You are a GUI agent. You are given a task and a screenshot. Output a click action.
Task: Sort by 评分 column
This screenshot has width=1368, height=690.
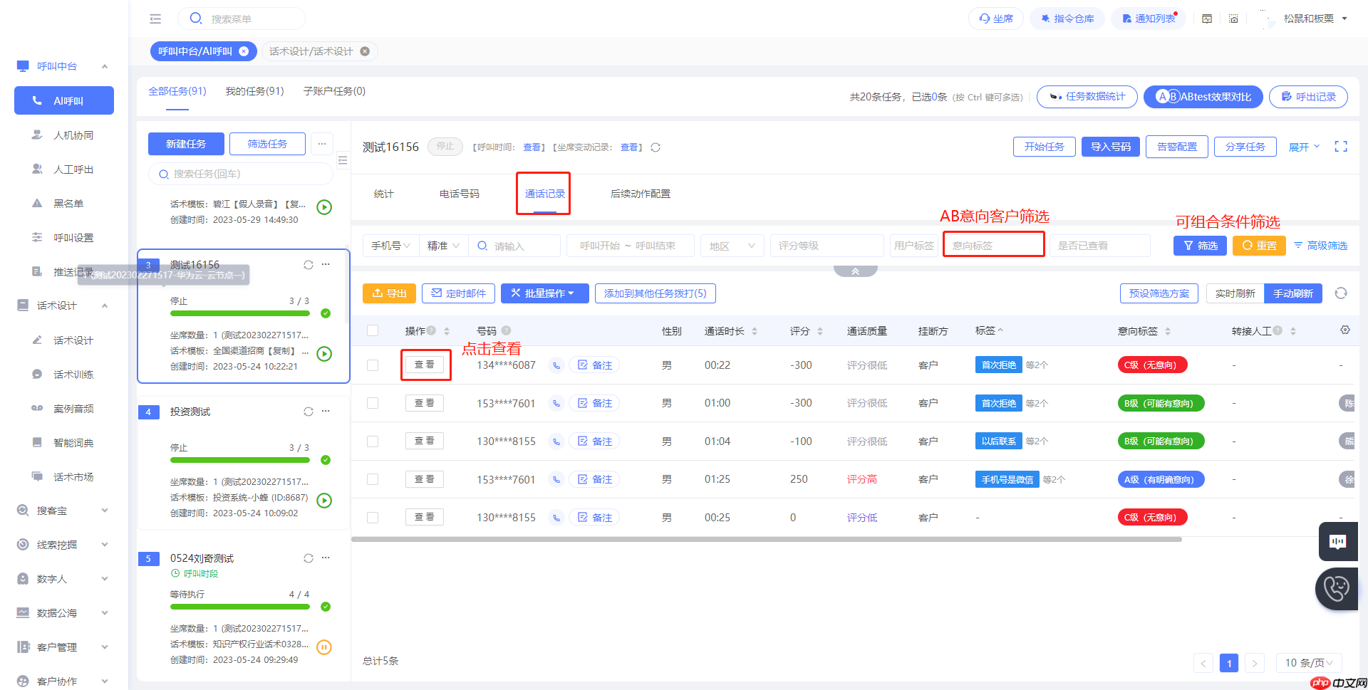click(820, 331)
